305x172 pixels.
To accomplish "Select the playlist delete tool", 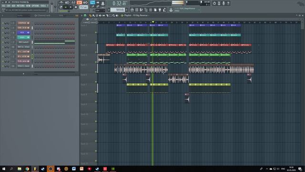I will (x=97, y=15).
